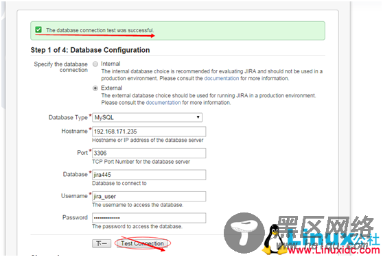This screenshot has width=383, height=257.
Task: Click the Username field showing jira_user
Action: (x=149, y=196)
